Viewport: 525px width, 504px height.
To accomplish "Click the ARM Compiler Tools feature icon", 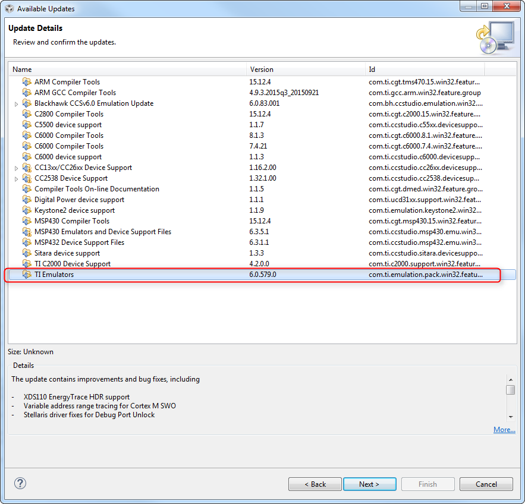I will (x=27, y=81).
